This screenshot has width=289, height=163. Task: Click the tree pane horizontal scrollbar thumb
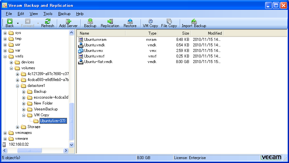click(x=29, y=151)
